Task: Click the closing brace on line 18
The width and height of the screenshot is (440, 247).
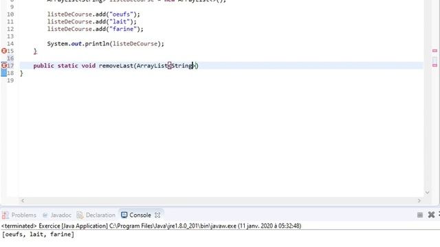Action: (21, 73)
